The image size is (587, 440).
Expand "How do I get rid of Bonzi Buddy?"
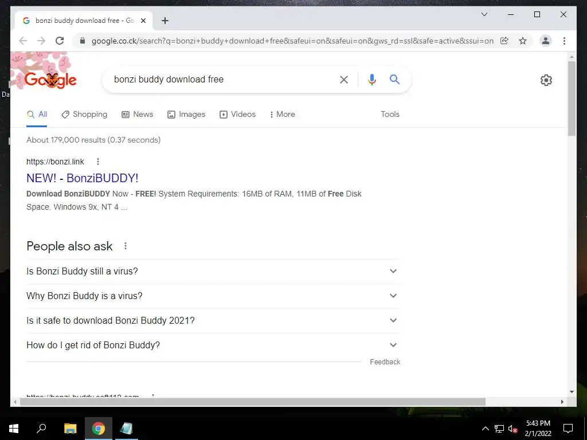[x=213, y=345]
